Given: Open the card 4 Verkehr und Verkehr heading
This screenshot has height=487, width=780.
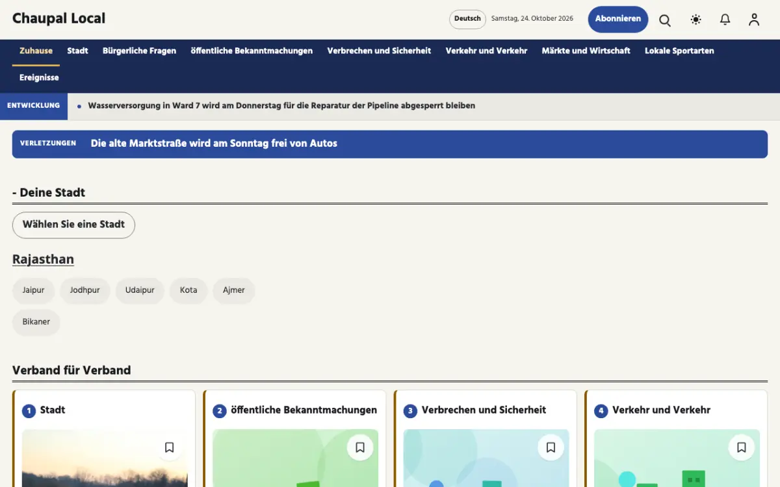Looking at the screenshot, I should [x=661, y=410].
